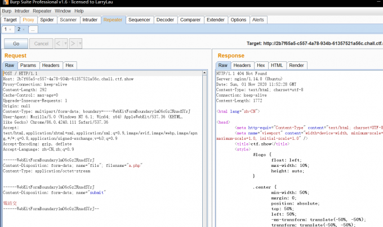Switch to the Comparer tool tab

pos(190,20)
